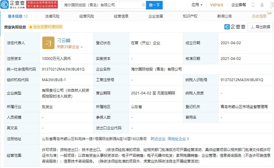
Task: Expand the 应用 dropdown menu
Action: tap(197, 5)
